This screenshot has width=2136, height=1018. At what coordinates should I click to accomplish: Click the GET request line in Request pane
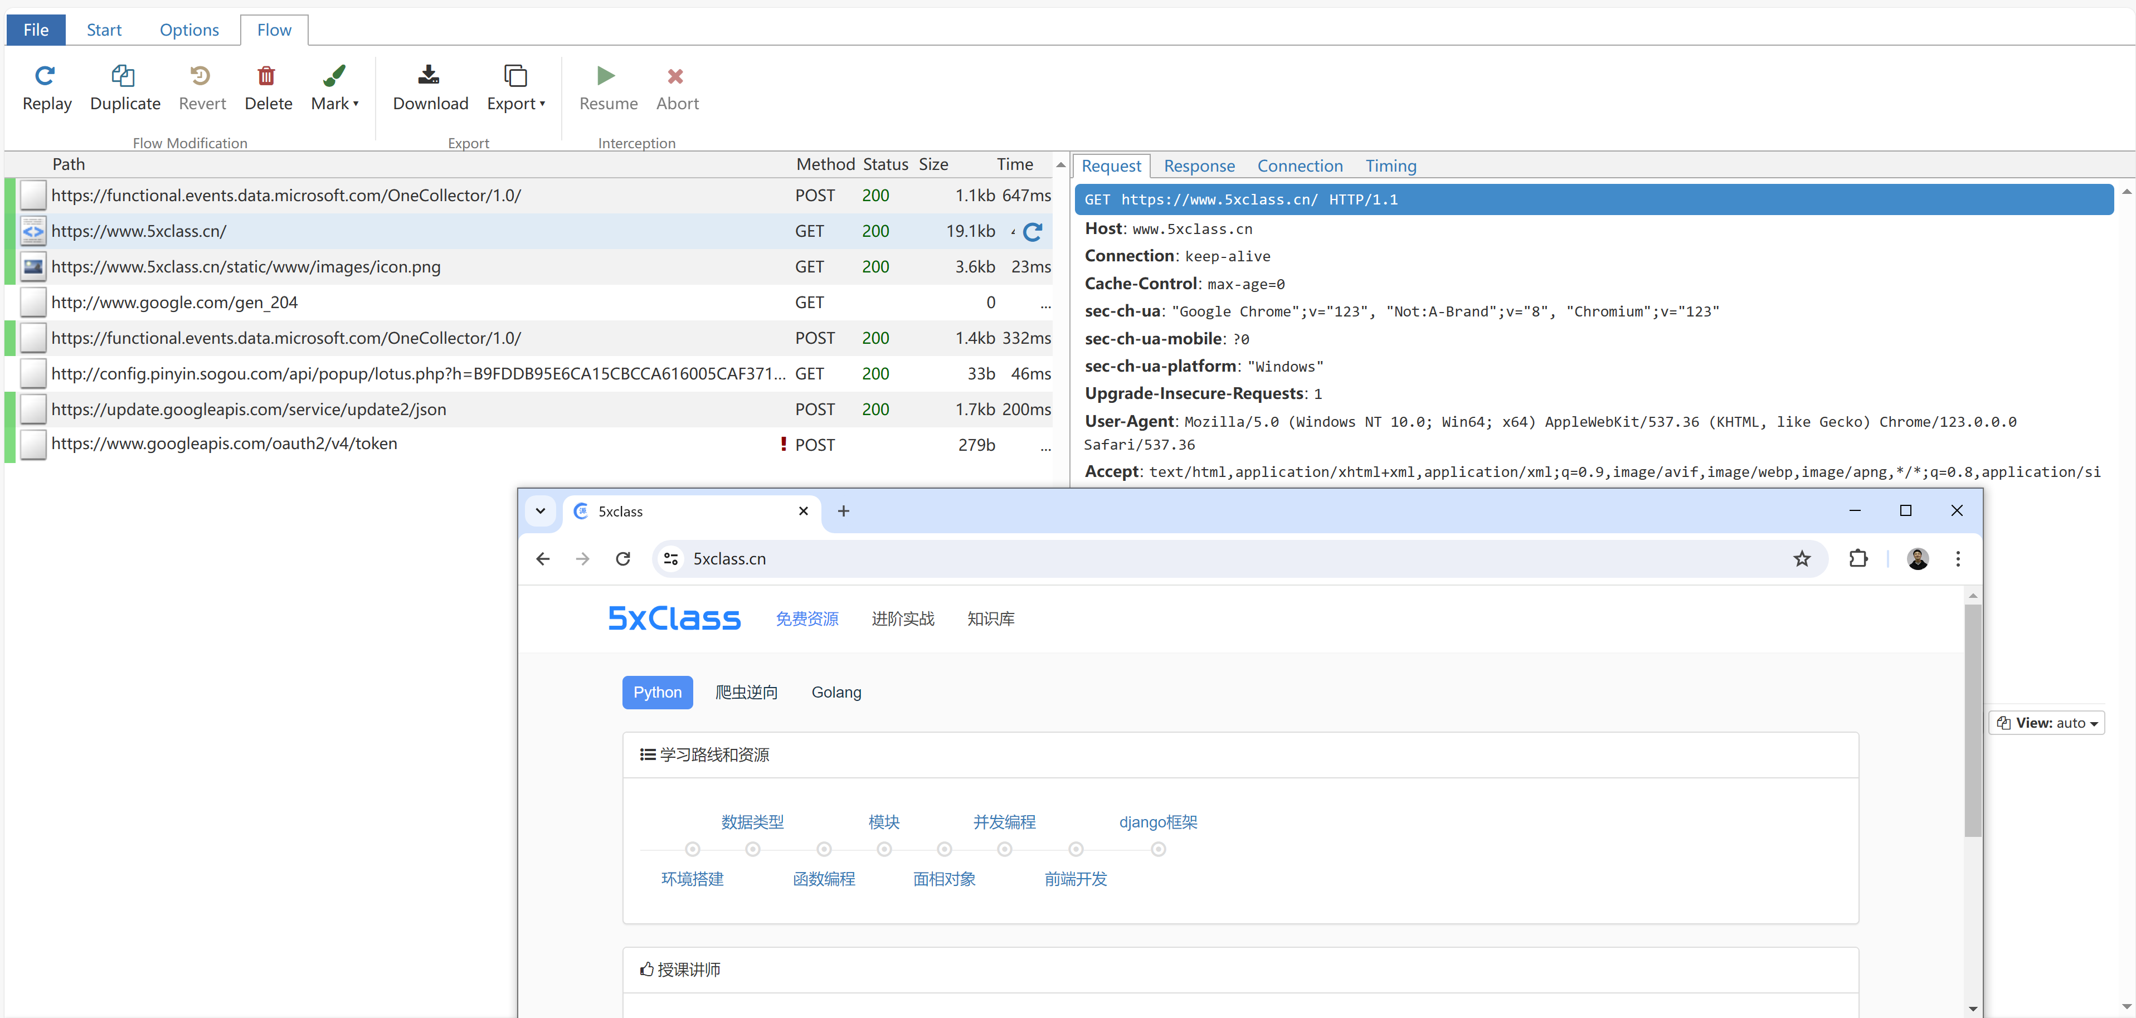point(1593,200)
